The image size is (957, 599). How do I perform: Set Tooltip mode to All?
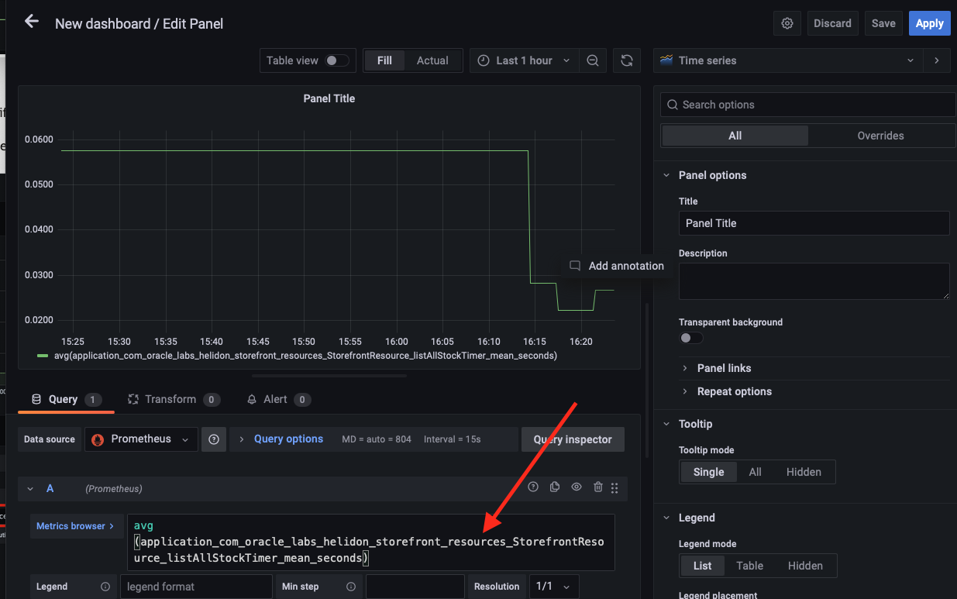click(x=756, y=472)
